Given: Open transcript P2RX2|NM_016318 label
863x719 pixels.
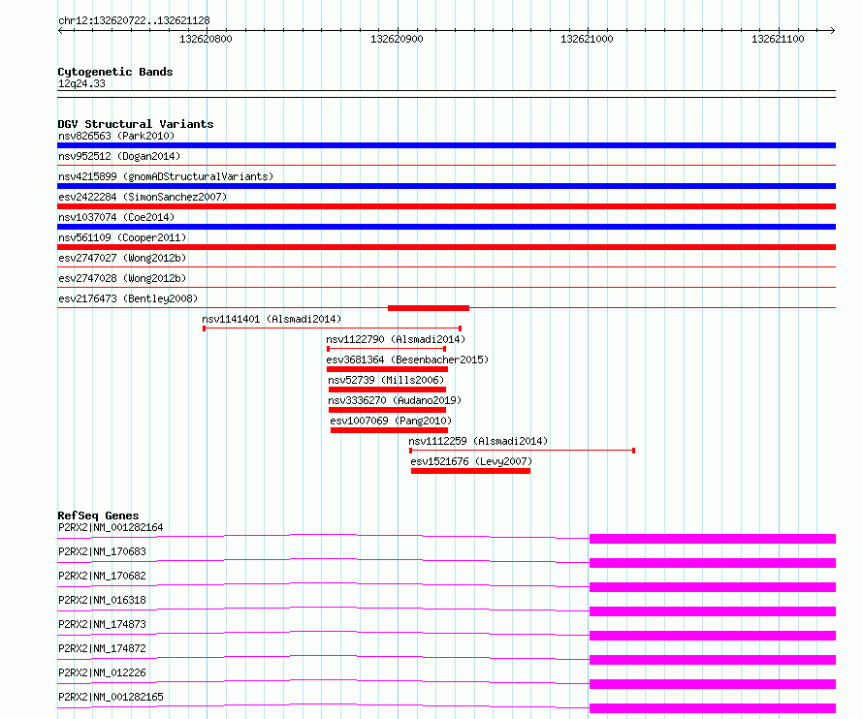Looking at the screenshot, I should [x=102, y=600].
